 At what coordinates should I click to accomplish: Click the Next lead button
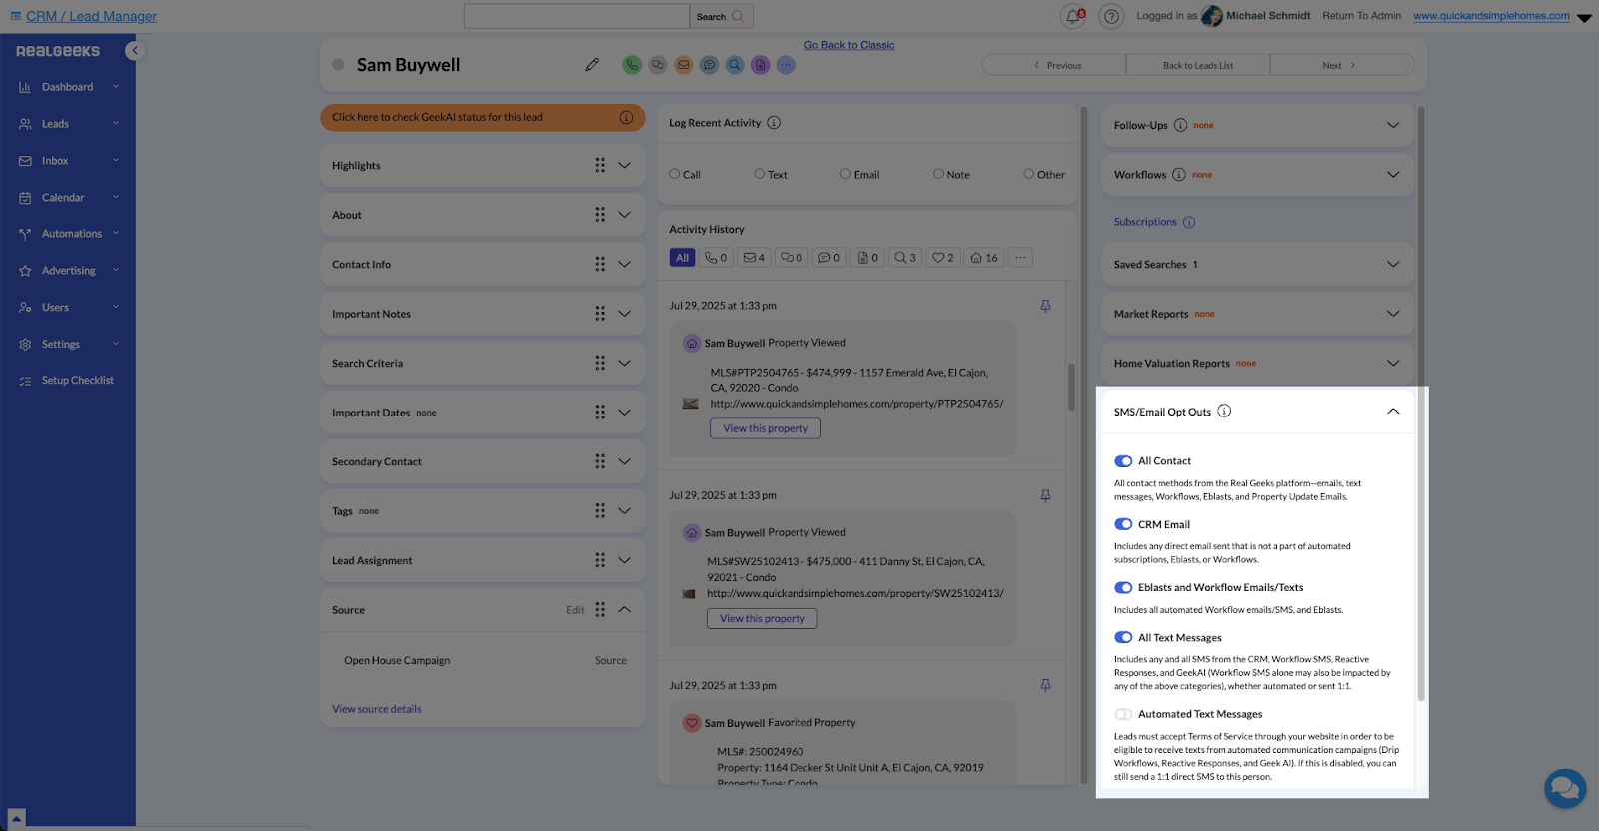pos(1342,65)
